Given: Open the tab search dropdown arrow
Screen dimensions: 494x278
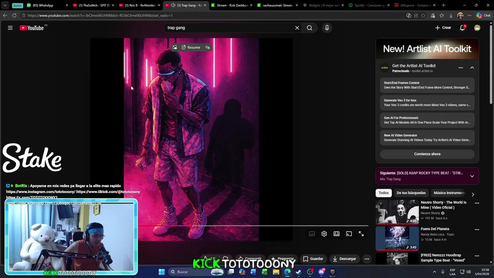Looking at the screenshot, I should pyautogui.click(x=5, y=5).
